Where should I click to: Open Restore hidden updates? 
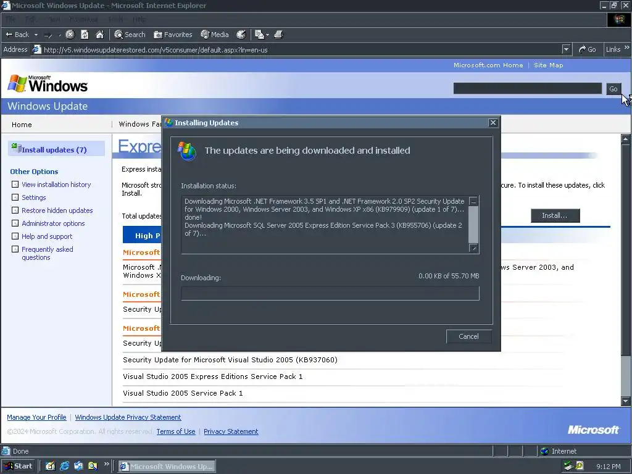(57, 210)
